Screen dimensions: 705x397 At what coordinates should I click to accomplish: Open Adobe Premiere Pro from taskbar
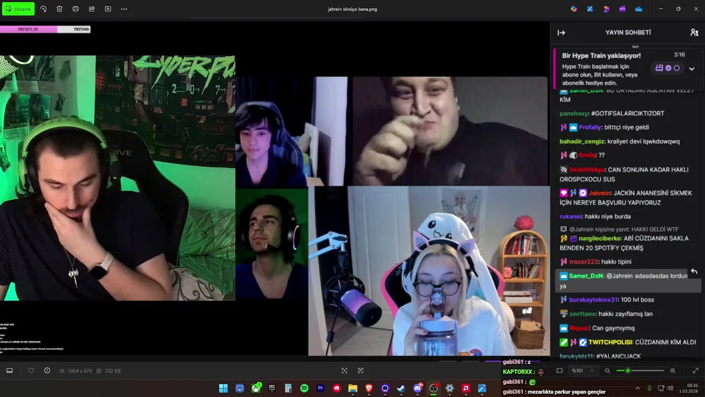point(321,388)
